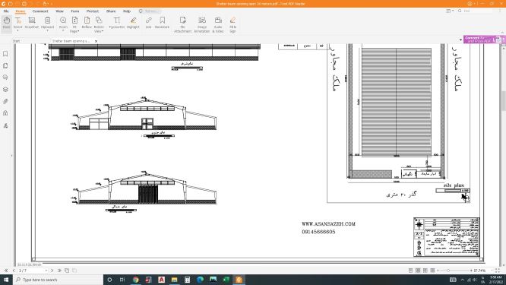Open the Comments side panel
This screenshot has height=285, width=506.
click(x=5, y=78)
